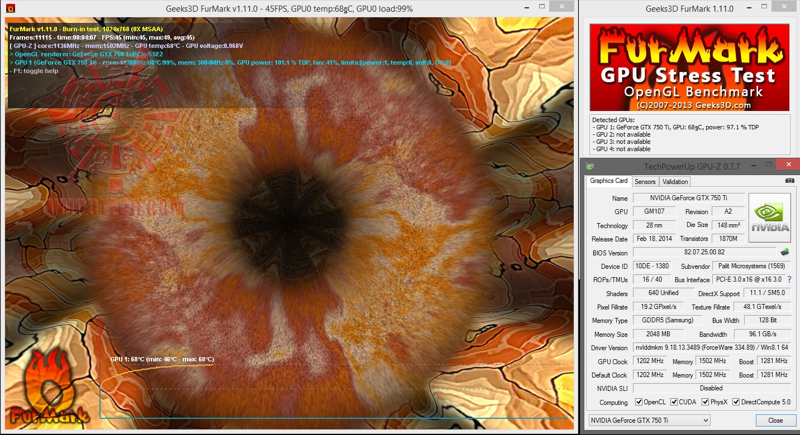Toggle the DirectCompute 5.0 checkbox
The width and height of the screenshot is (800, 435).
(x=736, y=402)
